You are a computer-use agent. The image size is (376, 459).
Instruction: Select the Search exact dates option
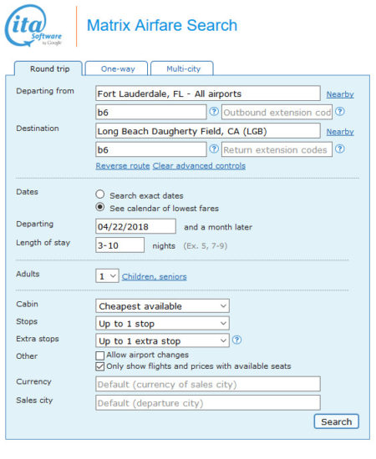pyautogui.click(x=100, y=194)
